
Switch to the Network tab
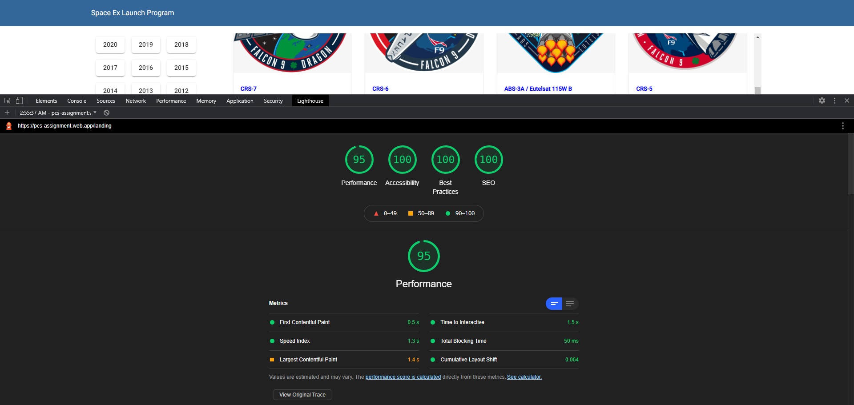(136, 101)
